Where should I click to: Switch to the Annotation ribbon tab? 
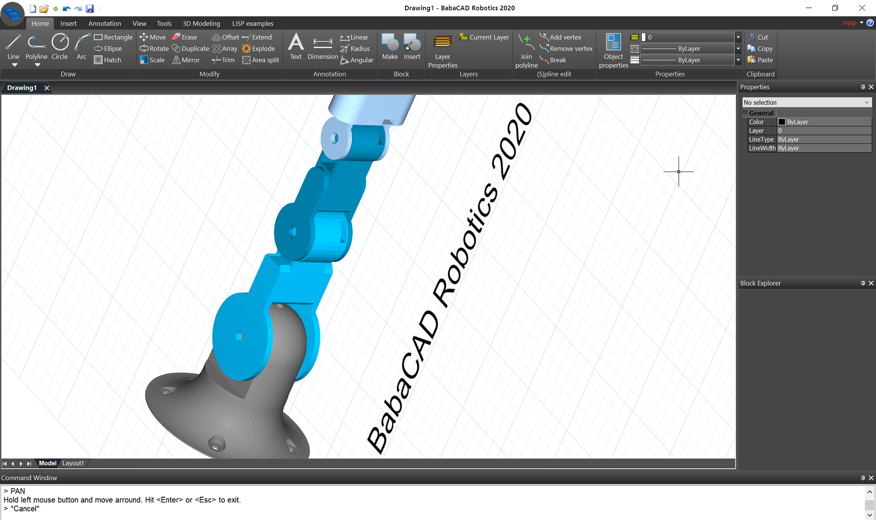(105, 23)
